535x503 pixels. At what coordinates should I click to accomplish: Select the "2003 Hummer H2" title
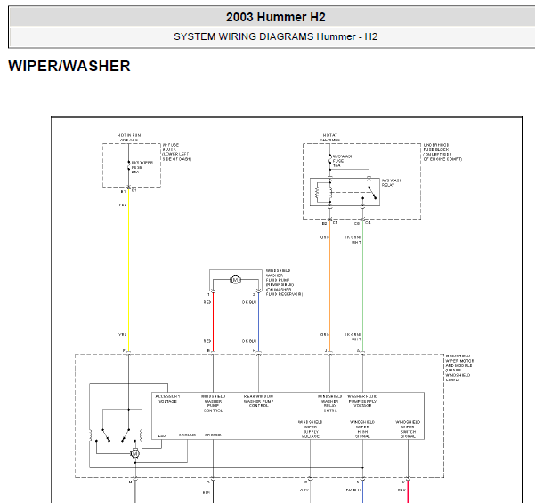276,17
